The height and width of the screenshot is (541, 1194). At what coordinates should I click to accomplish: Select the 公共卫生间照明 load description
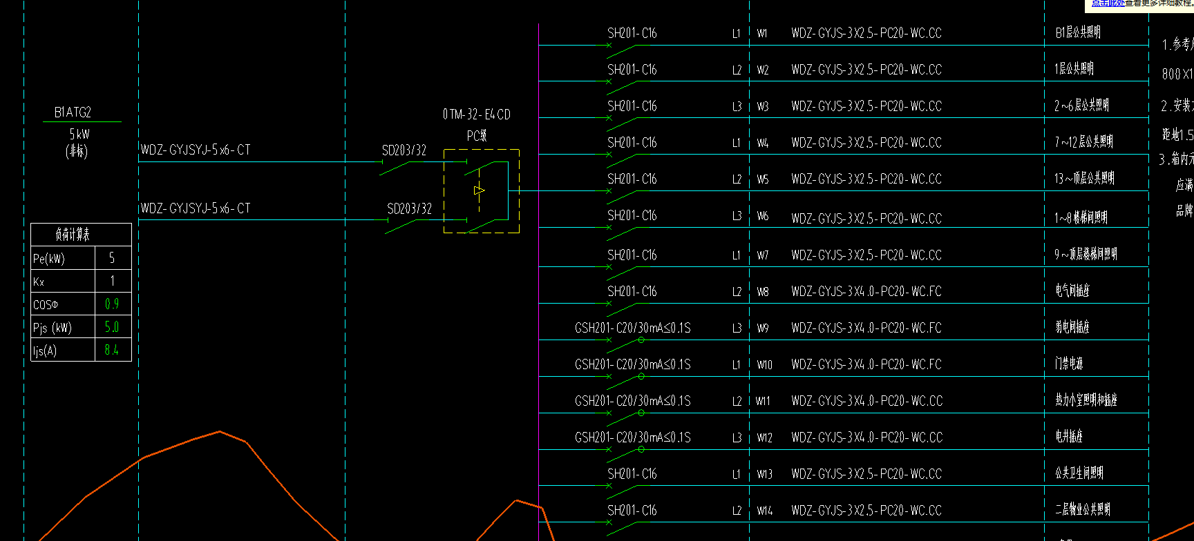pyautogui.click(x=1079, y=473)
